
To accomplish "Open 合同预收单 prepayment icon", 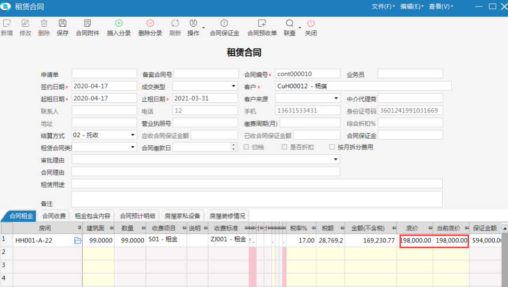I will (x=262, y=23).
